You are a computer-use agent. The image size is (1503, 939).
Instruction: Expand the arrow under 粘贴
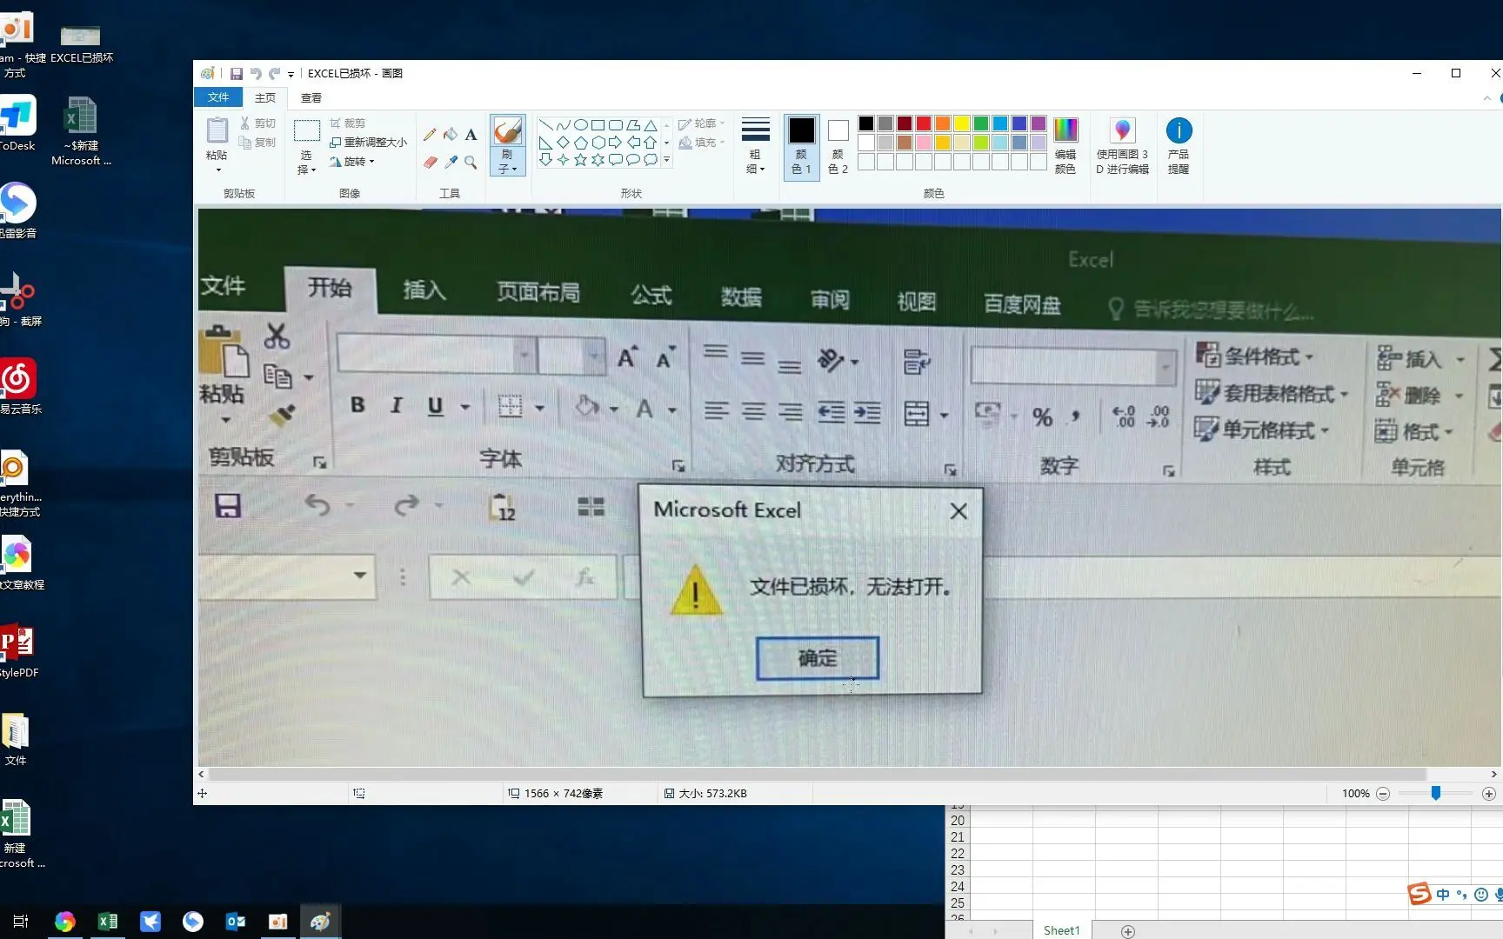tap(217, 169)
